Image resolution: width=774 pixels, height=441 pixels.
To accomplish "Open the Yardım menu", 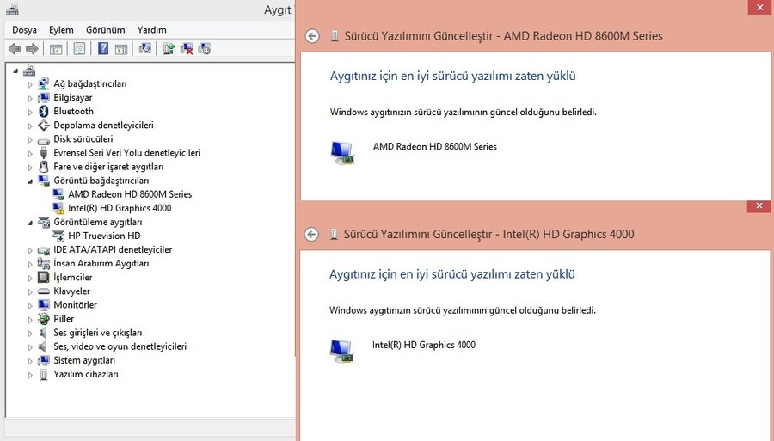I will [151, 29].
